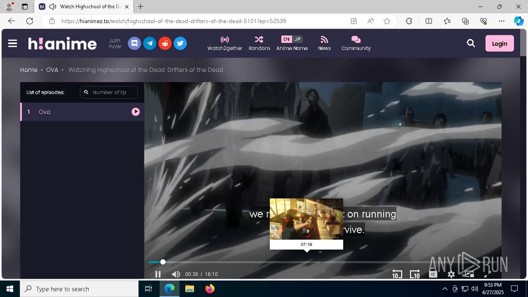528x297 pixels.
Task: Launch Firefox from the taskbar
Action: pos(210,289)
